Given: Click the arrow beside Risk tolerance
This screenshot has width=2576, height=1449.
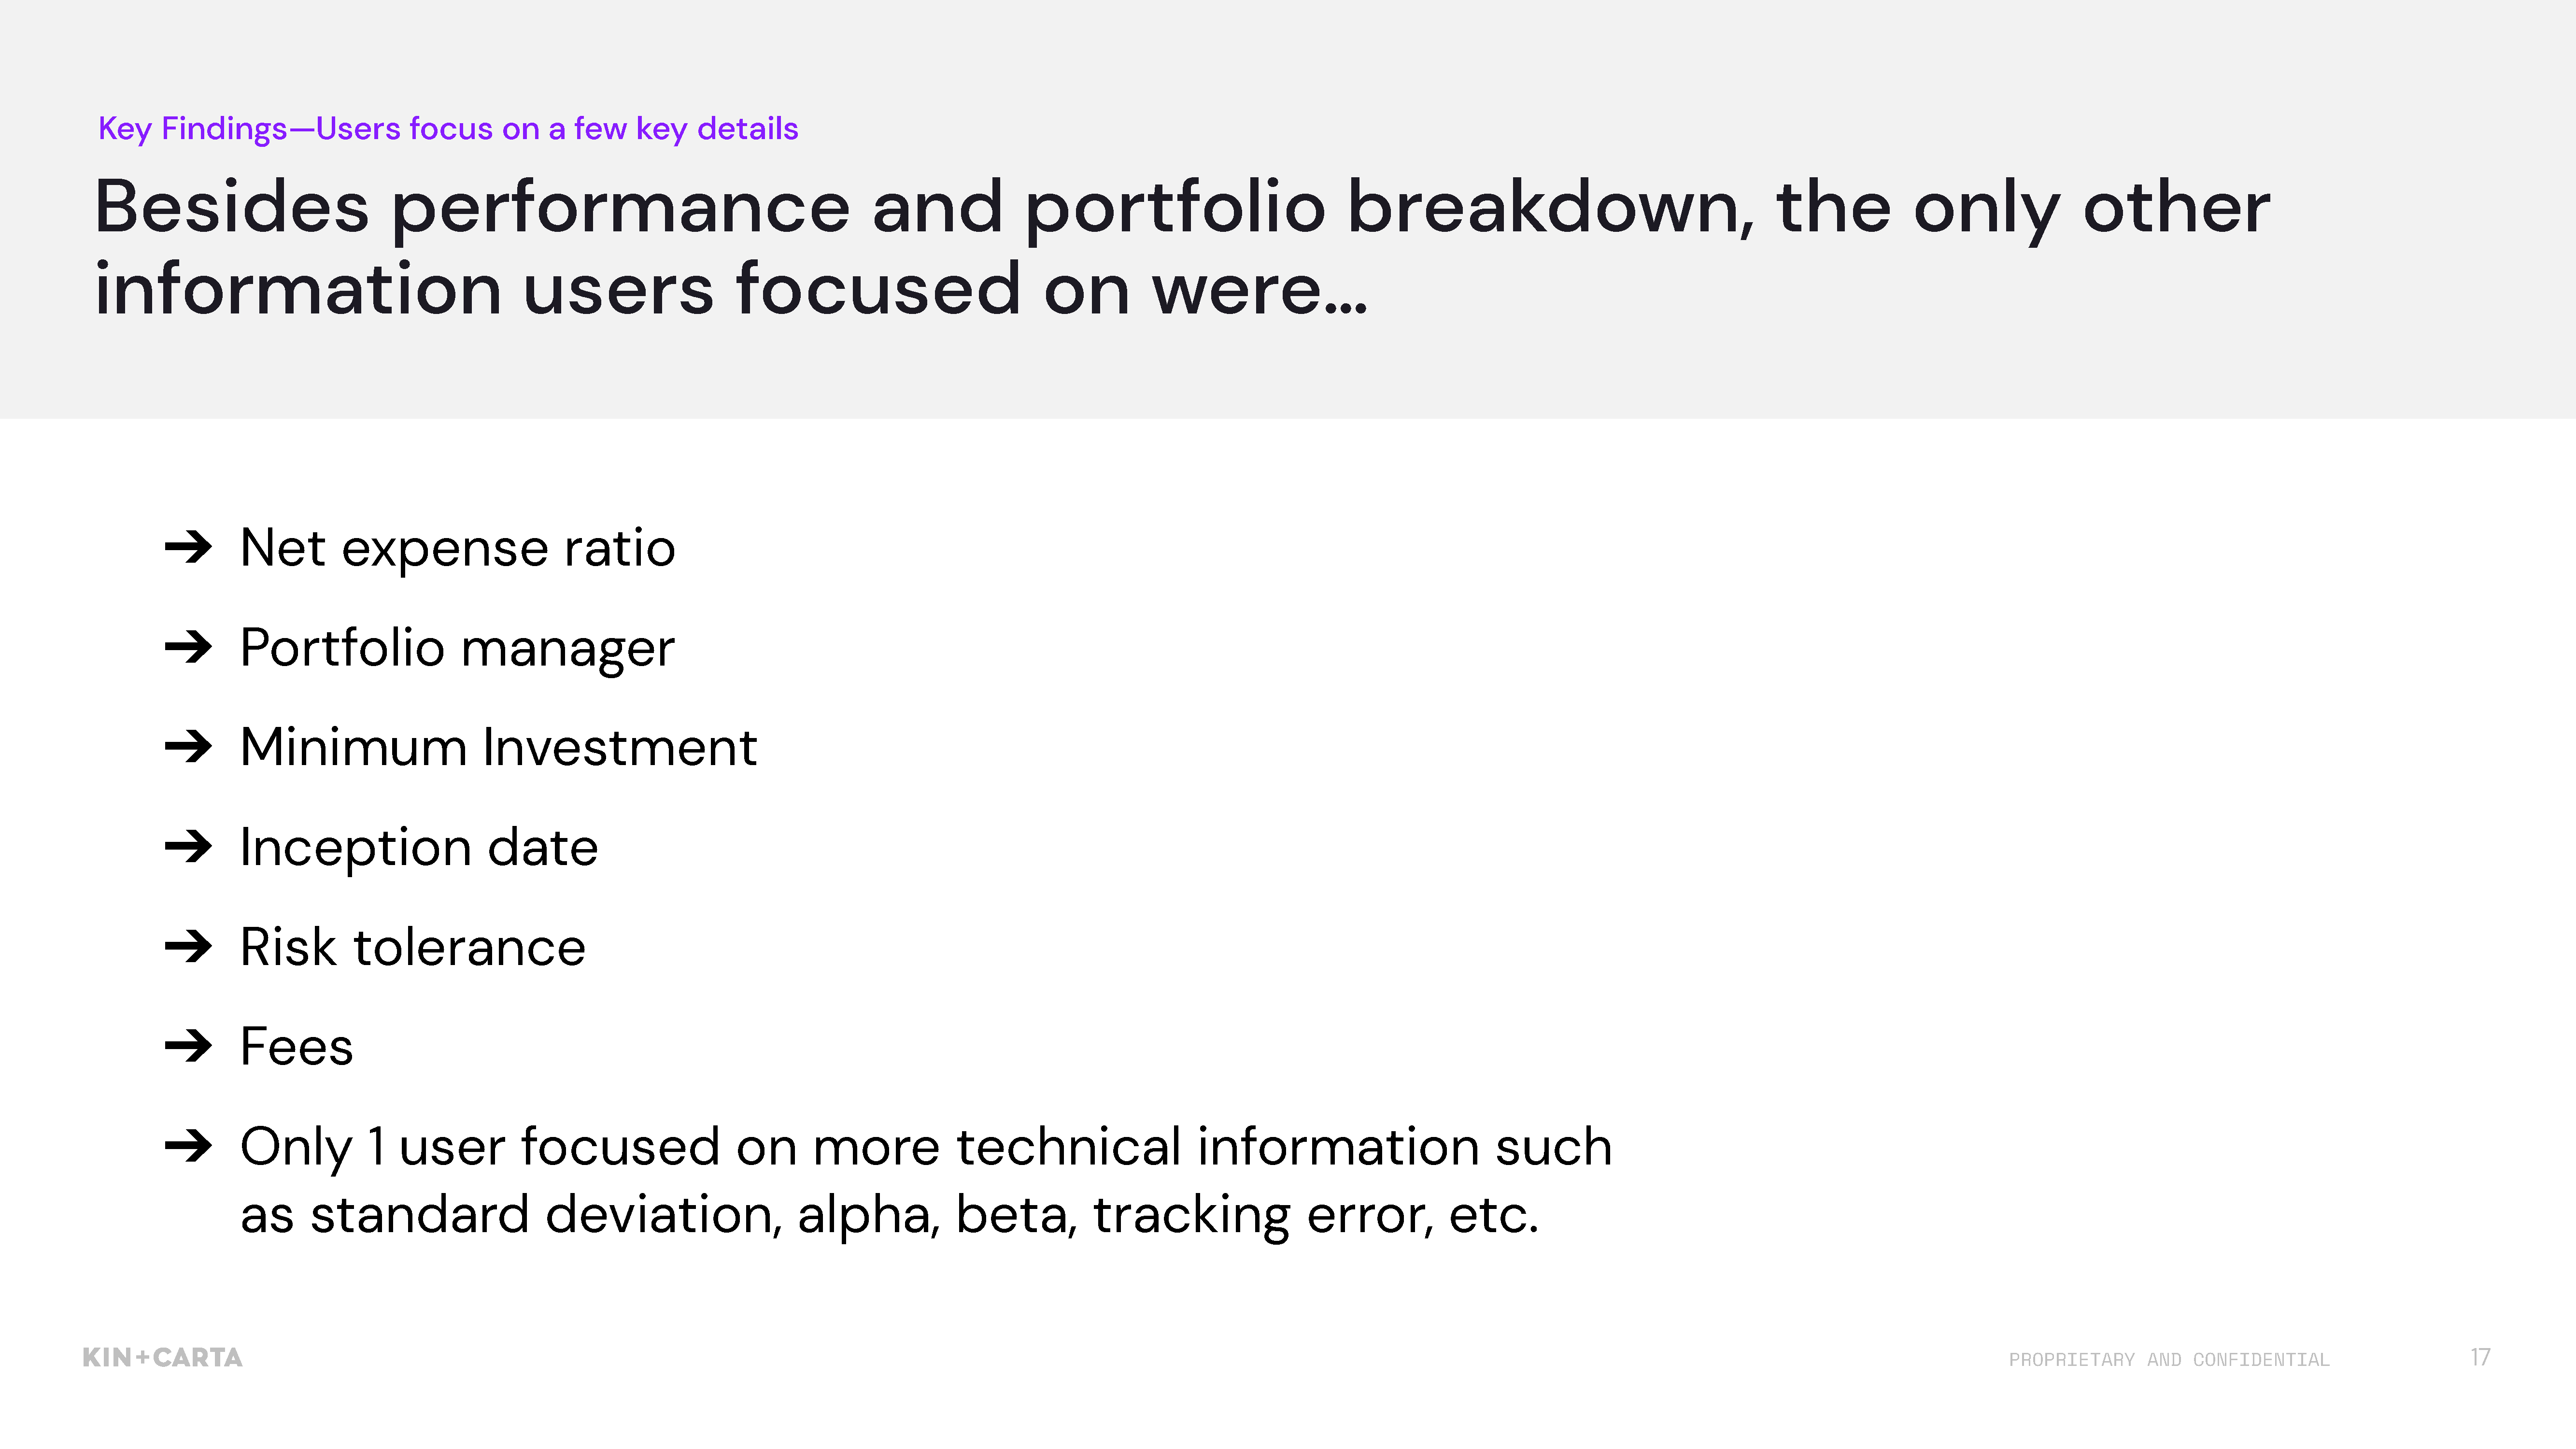Looking at the screenshot, I should click(188, 946).
